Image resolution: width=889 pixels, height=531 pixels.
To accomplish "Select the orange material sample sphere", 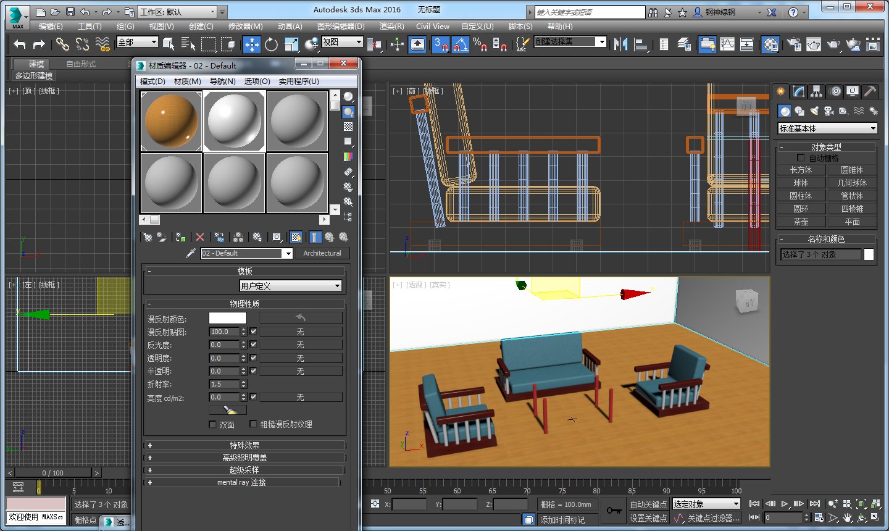I will tap(171, 120).
